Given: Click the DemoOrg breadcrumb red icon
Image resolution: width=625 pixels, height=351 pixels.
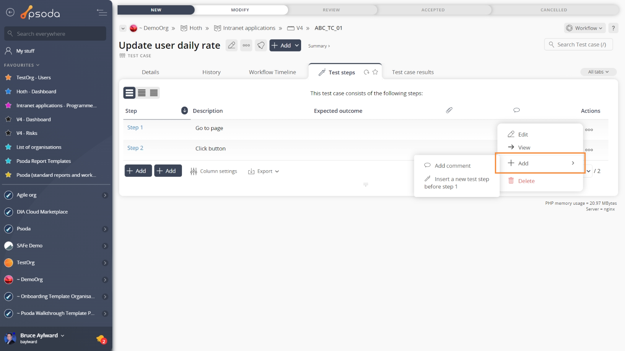Looking at the screenshot, I should point(133,28).
